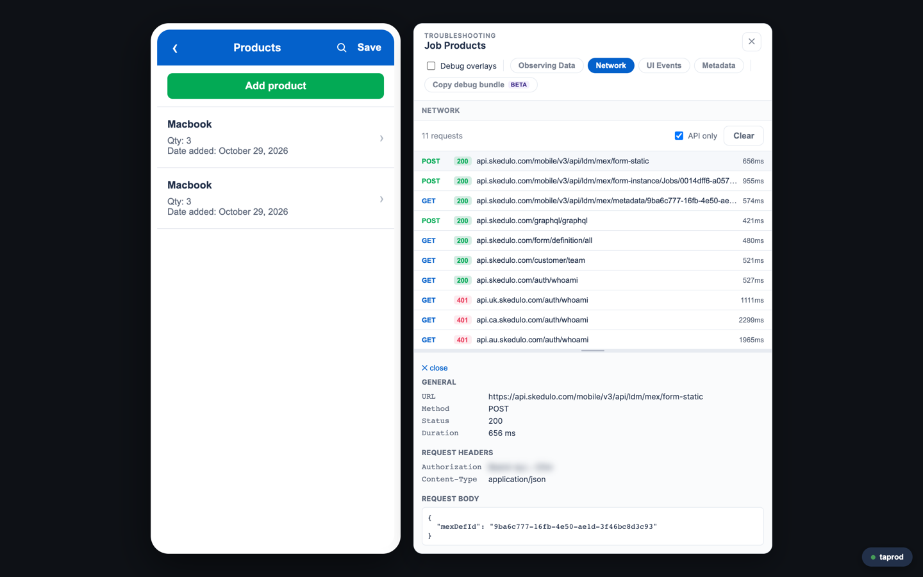Click the taprod environment badge
Image resolution: width=923 pixels, height=577 pixels.
pos(887,557)
